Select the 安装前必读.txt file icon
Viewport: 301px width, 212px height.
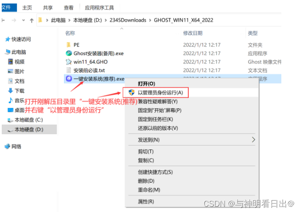pyautogui.click(x=69, y=70)
